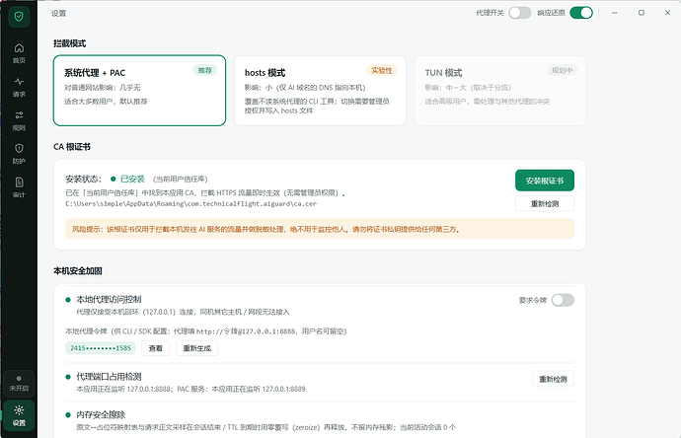Image resolution: width=681 pixels, height=438 pixels.
Task: Enable the 要求令牌 toggle
Action: (x=563, y=300)
